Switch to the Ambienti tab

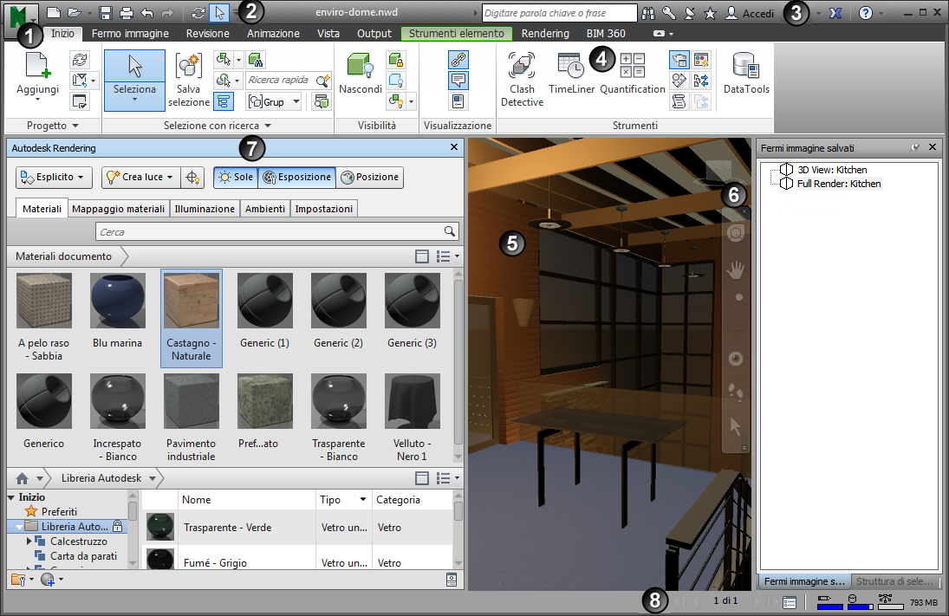pyautogui.click(x=265, y=209)
